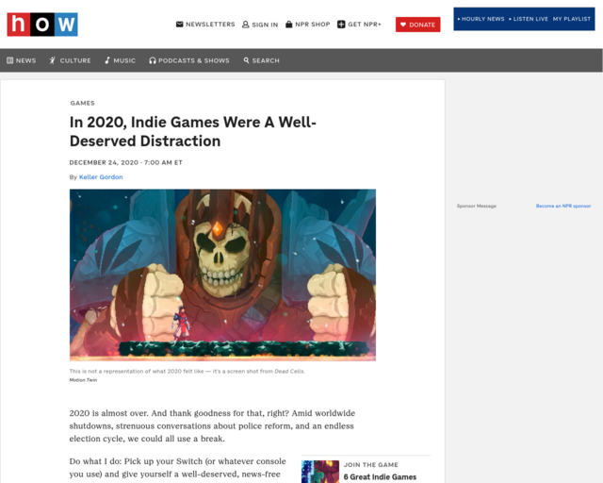The height and width of the screenshot is (483, 603).
Task: Click the Newsletters envelope icon
Action: 180,25
